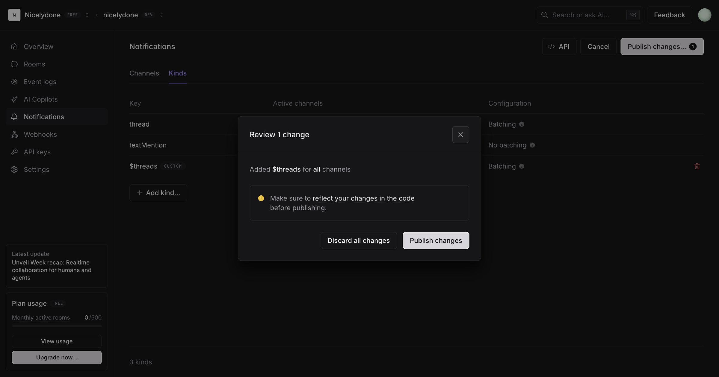Close the Review 1 change dialog
The width and height of the screenshot is (719, 377).
pos(460,135)
